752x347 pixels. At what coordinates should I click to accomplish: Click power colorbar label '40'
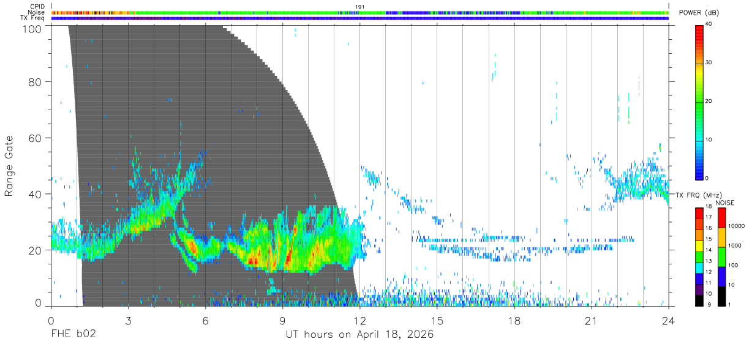709,24
